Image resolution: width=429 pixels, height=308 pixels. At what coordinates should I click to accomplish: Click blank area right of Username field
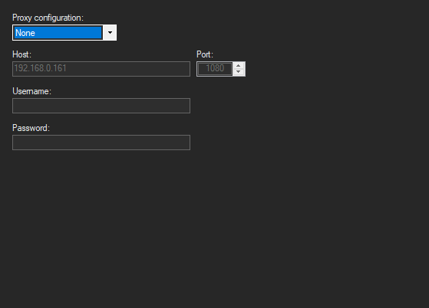click(301, 106)
